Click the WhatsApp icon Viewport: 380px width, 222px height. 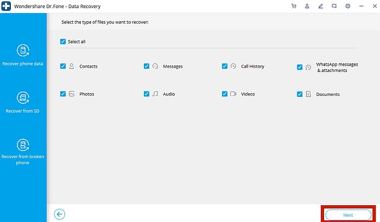tap(308, 67)
